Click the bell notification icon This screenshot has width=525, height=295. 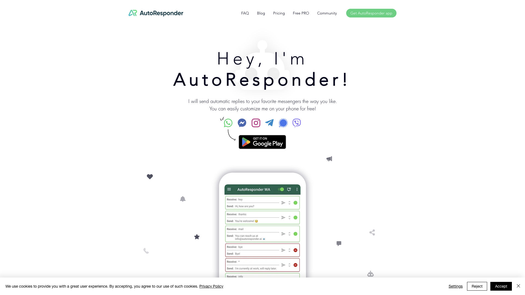[183, 199]
